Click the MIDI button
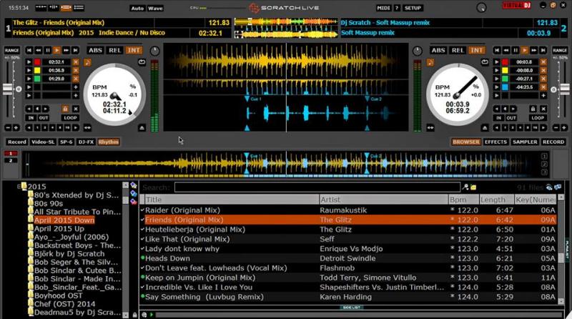The height and width of the screenshot is (319, 572). tap(383, 8)
